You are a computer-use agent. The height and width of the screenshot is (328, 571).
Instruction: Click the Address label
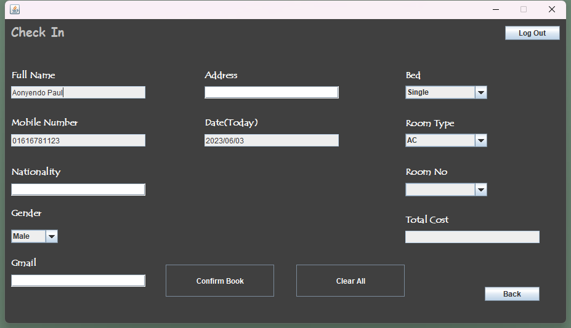click(x=221, y=75)
